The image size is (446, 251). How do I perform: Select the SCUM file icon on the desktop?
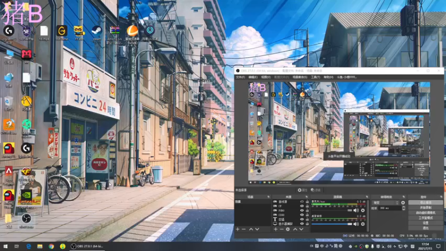pyautogui.click(x=26, y=78)
